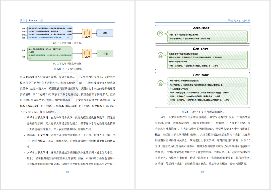This screenshot has height=190, width=271.
Task: Click the LLM robot icon in figure (a)
Action: [87, 34]
